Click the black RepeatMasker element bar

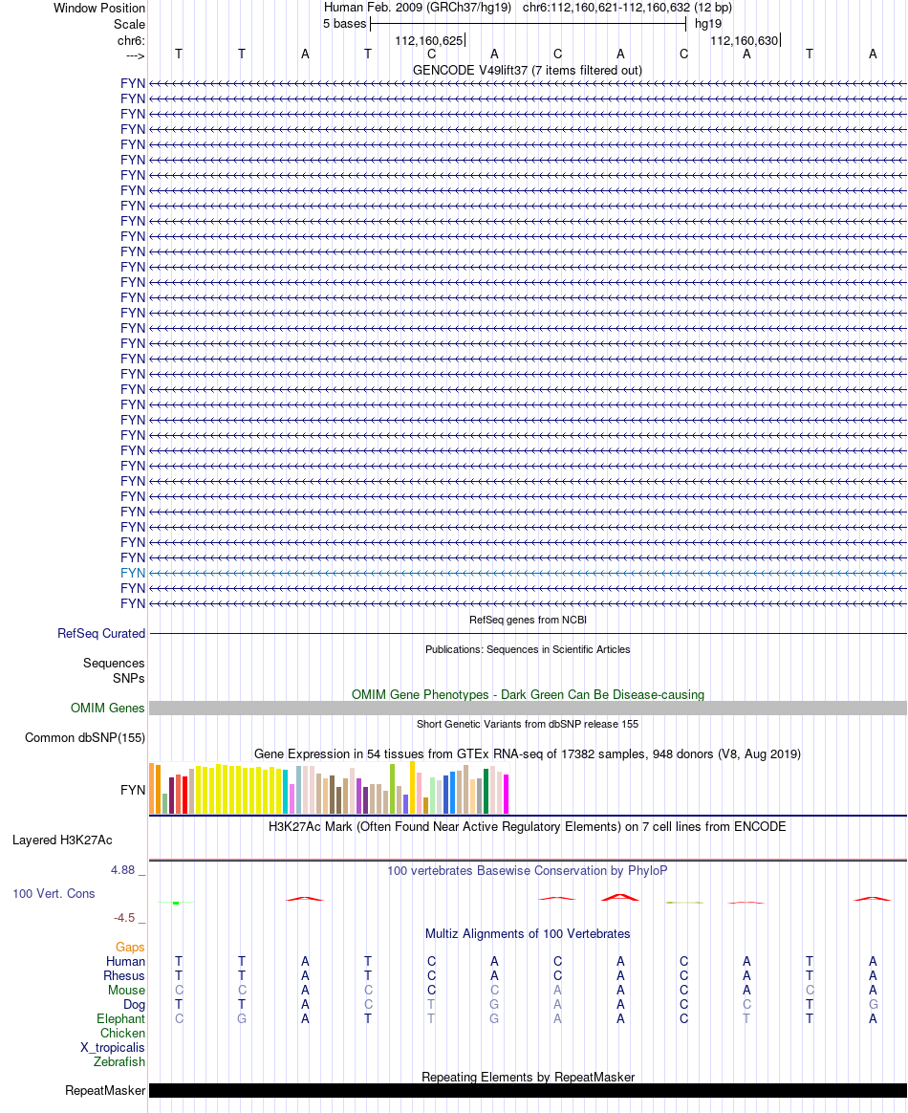pyautogui.click(x=528, y=1090)
